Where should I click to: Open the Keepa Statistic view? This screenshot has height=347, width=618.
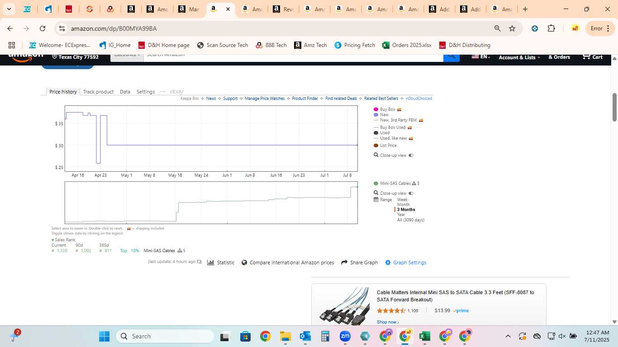221,263
